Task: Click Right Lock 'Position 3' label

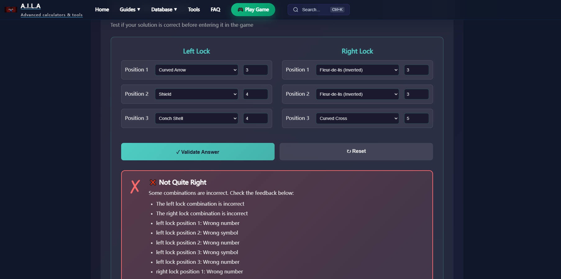Action: click(x=297, y=118)
